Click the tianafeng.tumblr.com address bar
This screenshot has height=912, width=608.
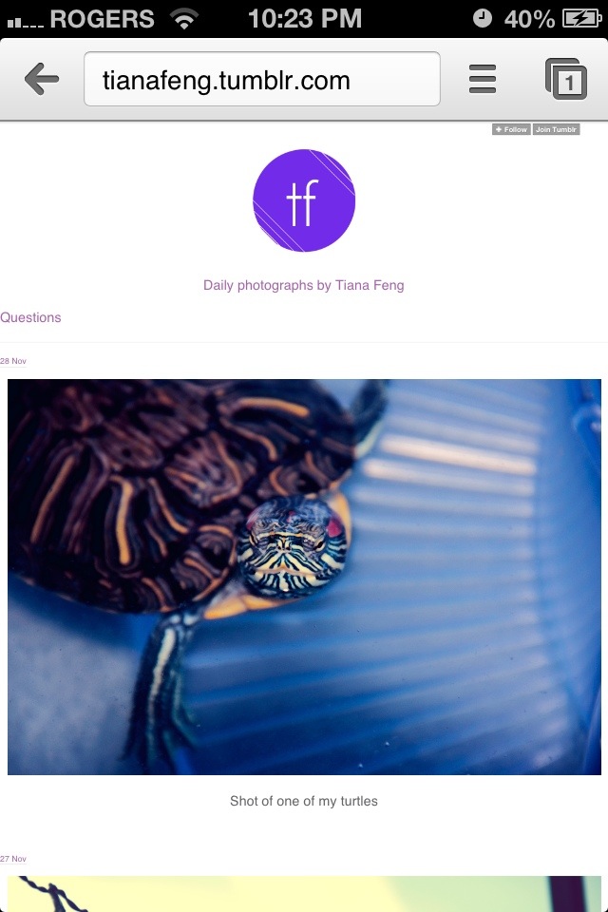pyautogui.click(x=262, y=79)
